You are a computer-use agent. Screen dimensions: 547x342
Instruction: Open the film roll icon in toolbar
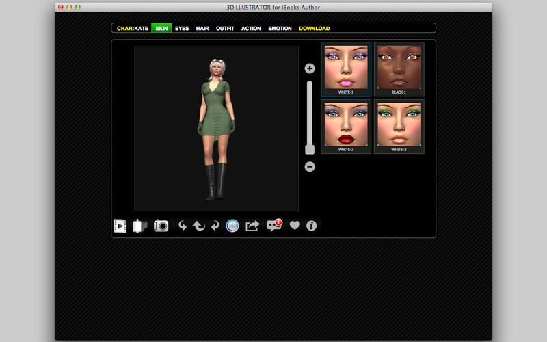pyautogui.click(x=140, y=226)
